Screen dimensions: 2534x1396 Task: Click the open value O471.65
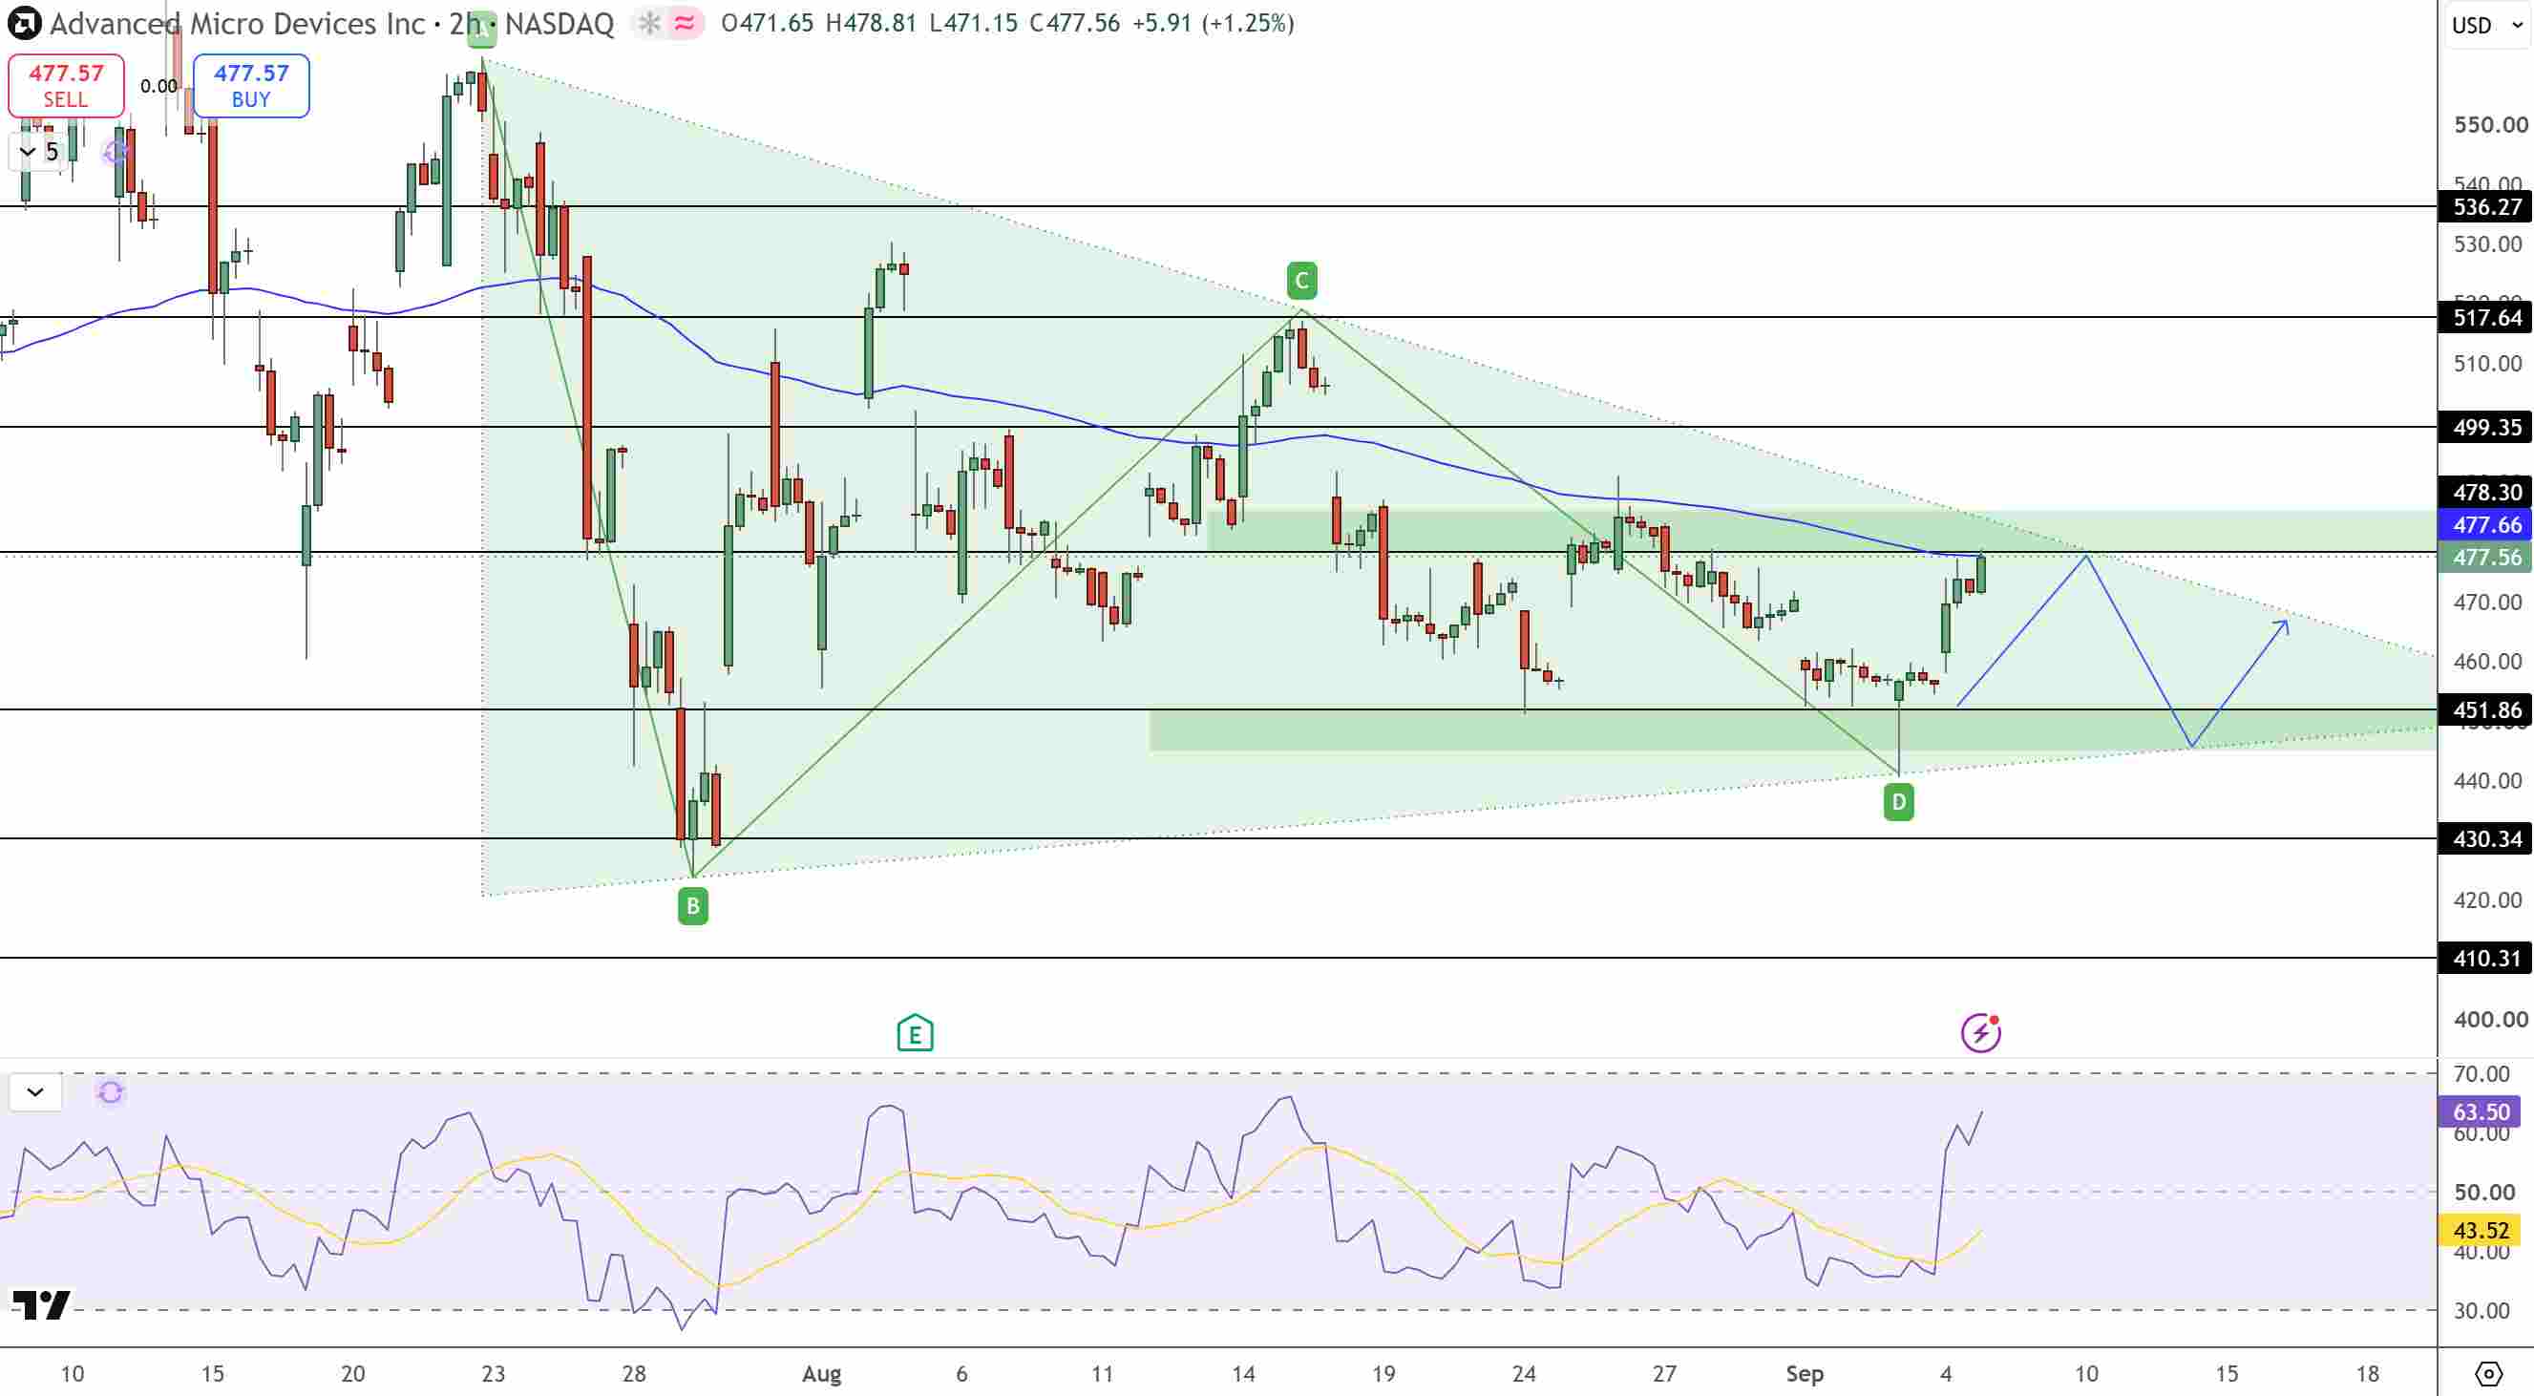click(768, 23)
